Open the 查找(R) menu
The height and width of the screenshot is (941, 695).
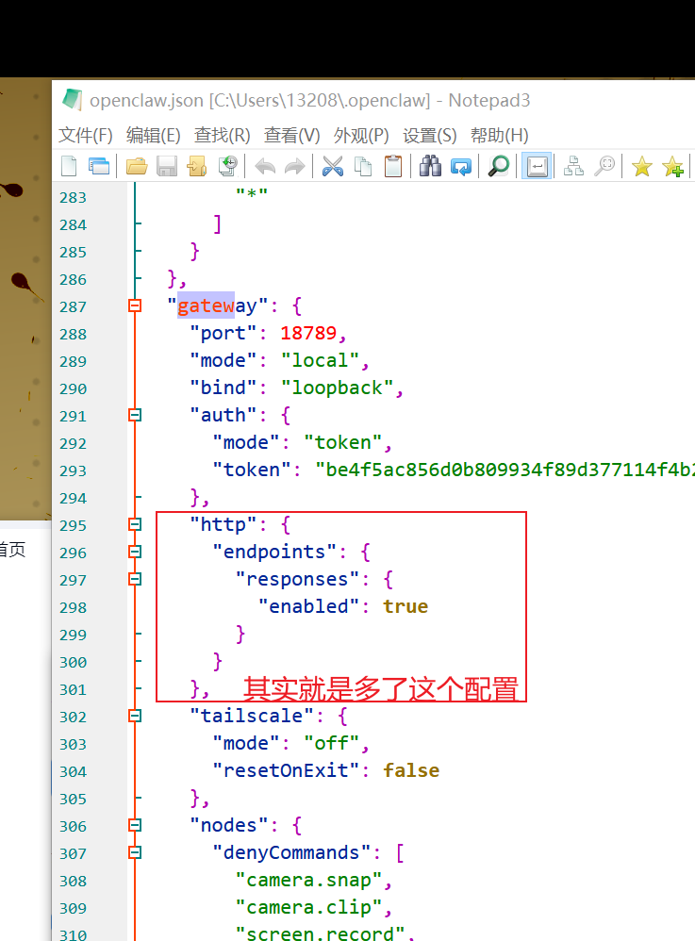(x=222, y=136)
